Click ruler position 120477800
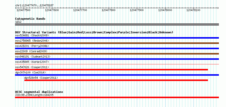The image size is (226, 107). pyautogui.click(x=108, y=10)
